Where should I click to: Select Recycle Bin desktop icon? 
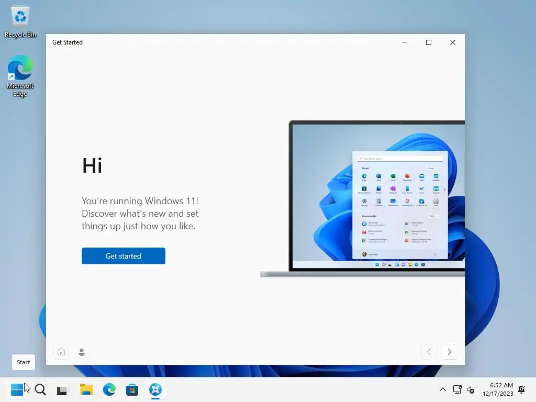[20, 22]
